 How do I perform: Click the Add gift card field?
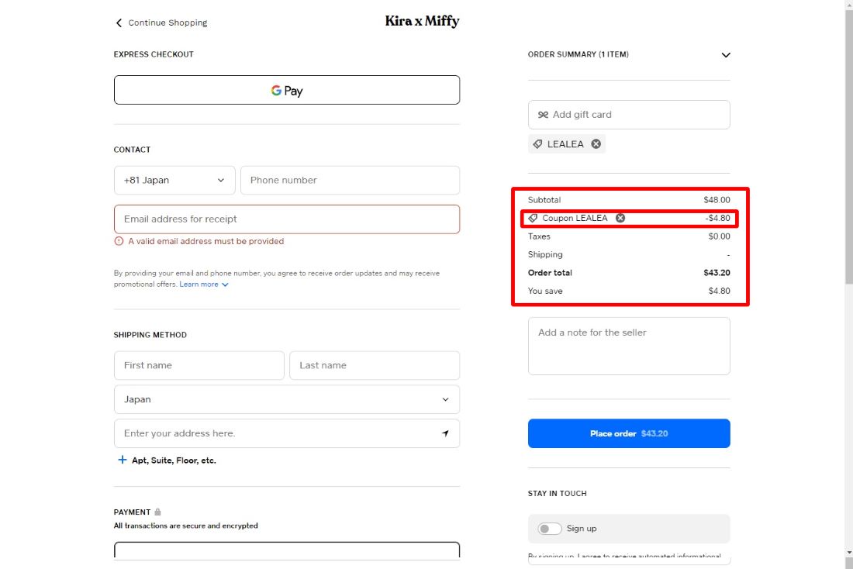pyautogui.click(x=629, y=115)
